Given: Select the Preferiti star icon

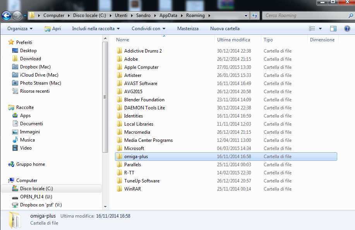Looking at the screenshot, I should pos(11,42).
